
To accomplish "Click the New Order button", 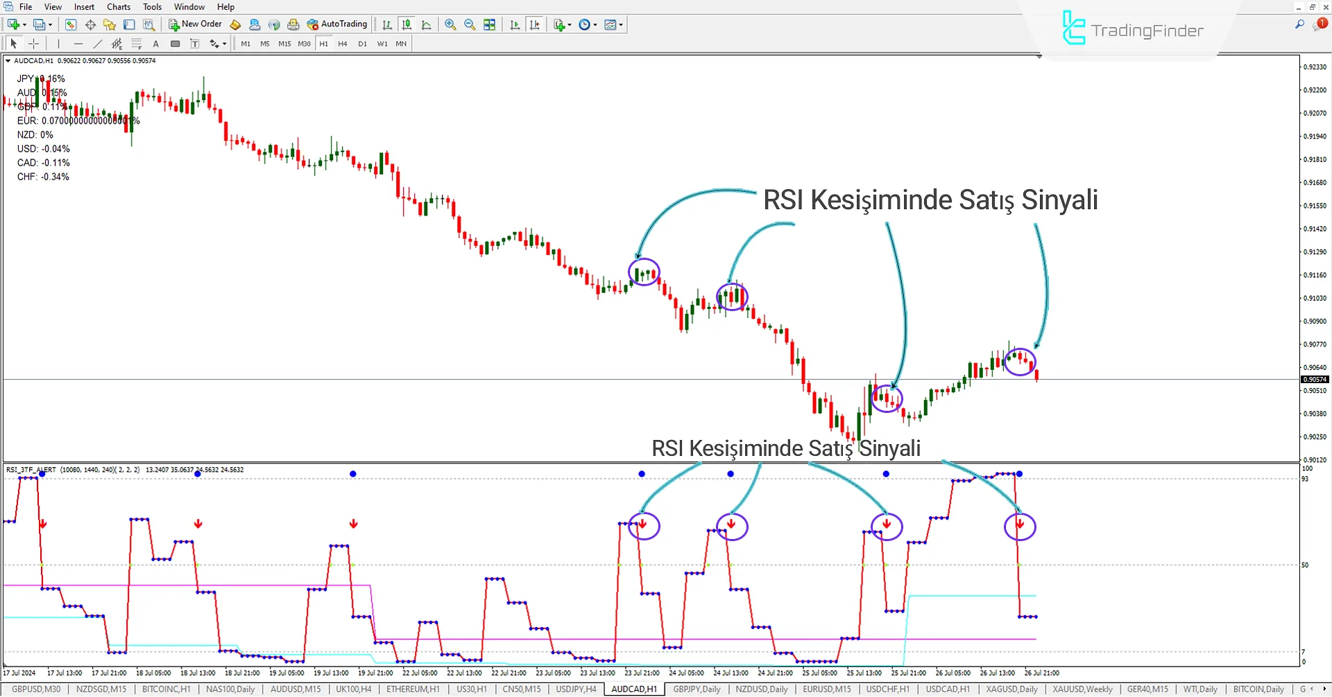I will pos(195,24).
